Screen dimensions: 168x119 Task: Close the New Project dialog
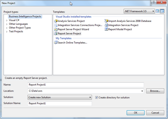(162, 2)
